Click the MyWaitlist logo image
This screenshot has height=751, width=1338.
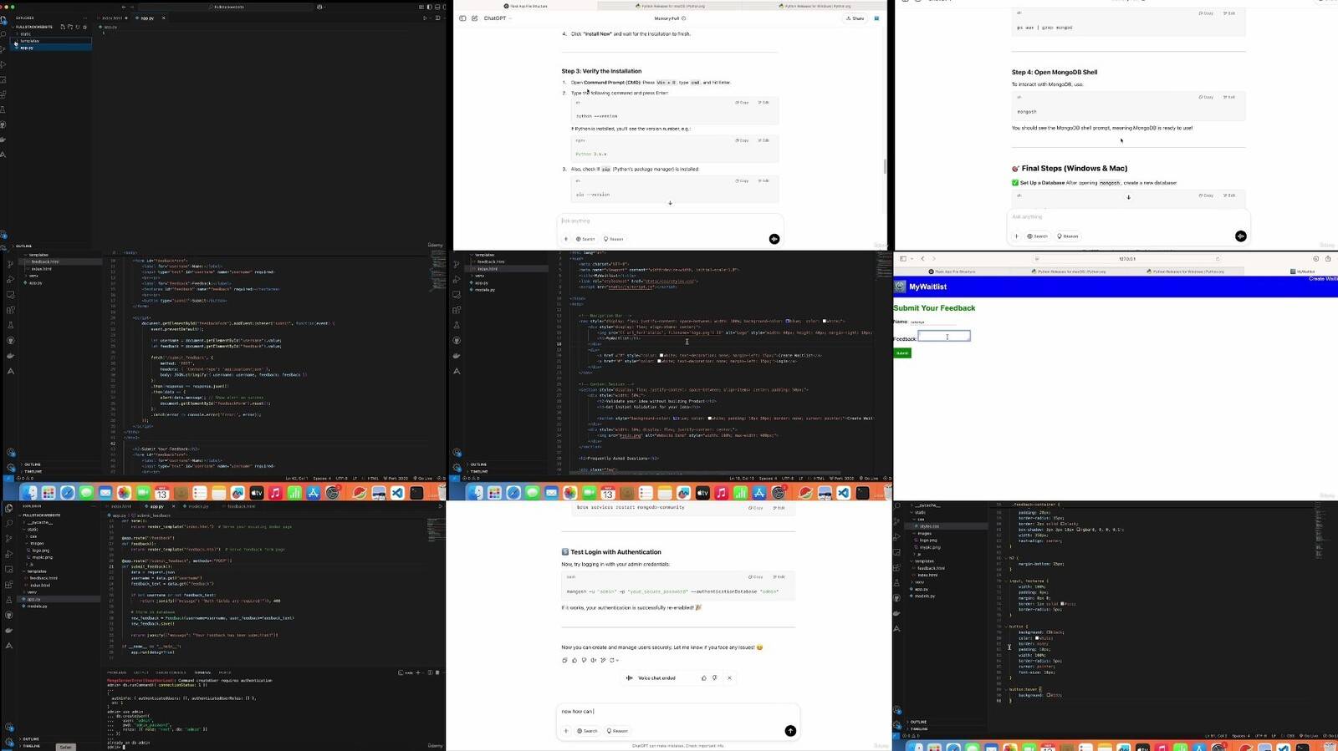click(x=901, y=287)
